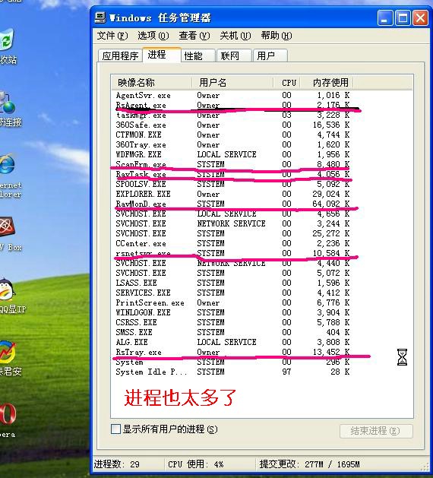
Task: Click the Task Manager title bar icon
Action: tap(100, 17)
